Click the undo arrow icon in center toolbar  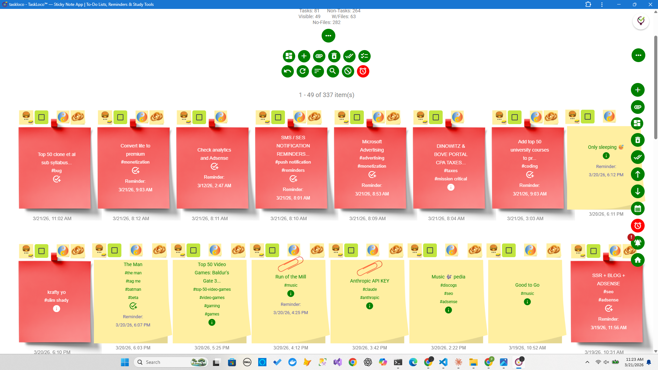(x=287, y=71)
